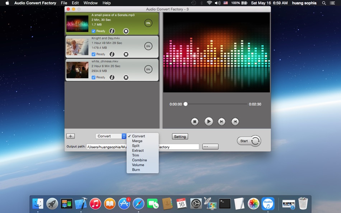Choose Merge from the popup menu

click(x=143, y=141)
